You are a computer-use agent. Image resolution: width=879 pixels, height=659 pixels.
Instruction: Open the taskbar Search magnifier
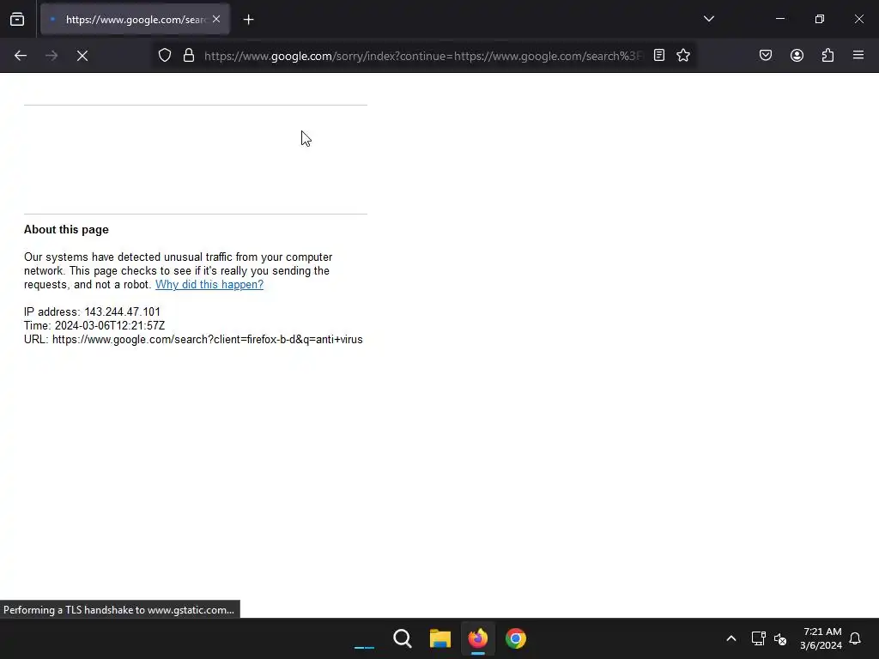(x=403, y=638)
